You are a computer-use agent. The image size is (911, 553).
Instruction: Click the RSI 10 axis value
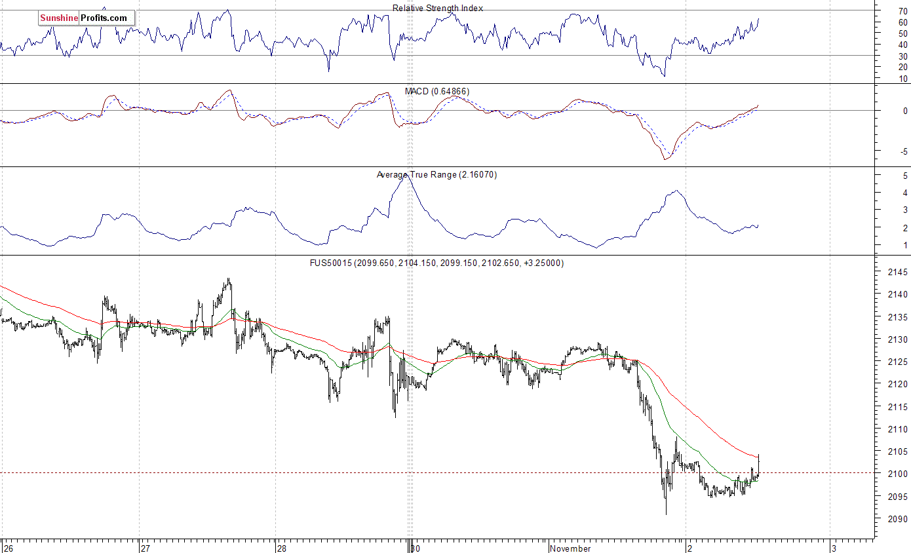[902, 79]
